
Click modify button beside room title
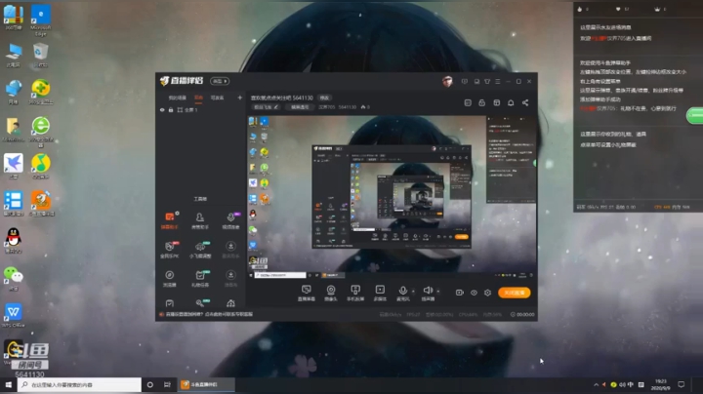coord(324,98)
